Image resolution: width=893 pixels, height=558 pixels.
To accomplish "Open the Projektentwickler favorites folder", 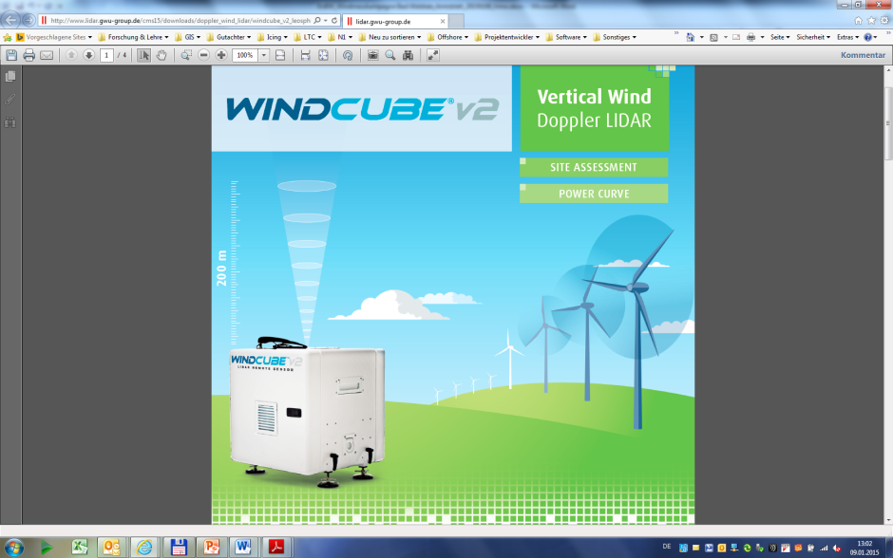I will point(507,37).
